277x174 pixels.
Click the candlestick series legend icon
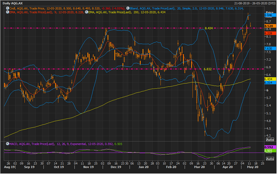(x=7, y=8)
